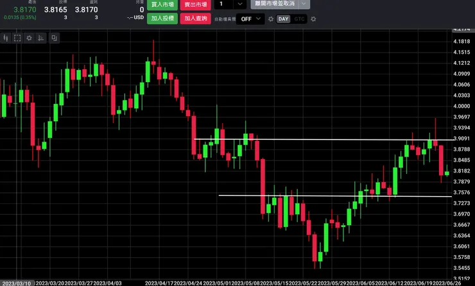Screen dimensions: 475x286
Task: Click price axis label 4.0303
Action: pos(462,96)
